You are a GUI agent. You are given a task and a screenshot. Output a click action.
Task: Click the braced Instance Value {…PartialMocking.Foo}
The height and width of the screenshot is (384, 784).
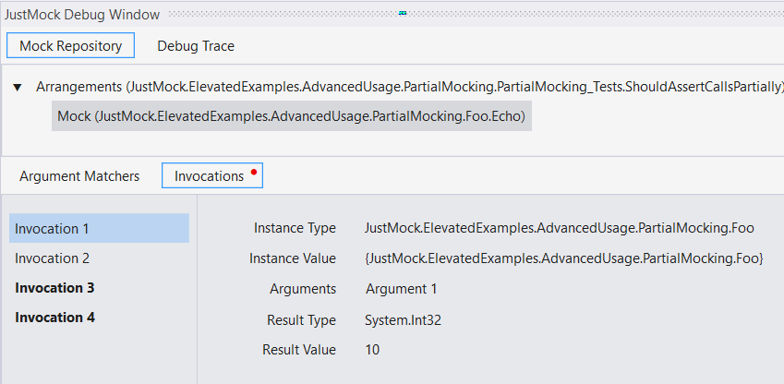564,258
